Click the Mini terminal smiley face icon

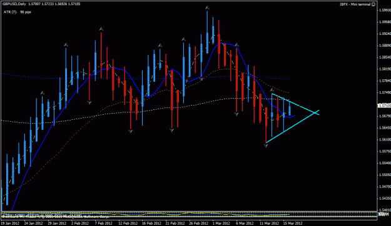[x=373, y=4]
